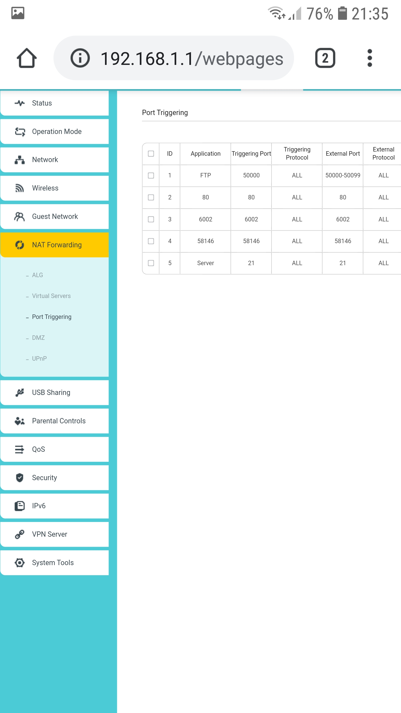This screenshot has width=401, height=713.
Task: Click the QoS lines icon
Action: pyautogui.click(x=19, y=449)
